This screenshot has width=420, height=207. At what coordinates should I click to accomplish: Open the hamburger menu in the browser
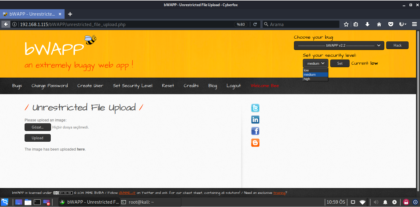tap(414, 24)
